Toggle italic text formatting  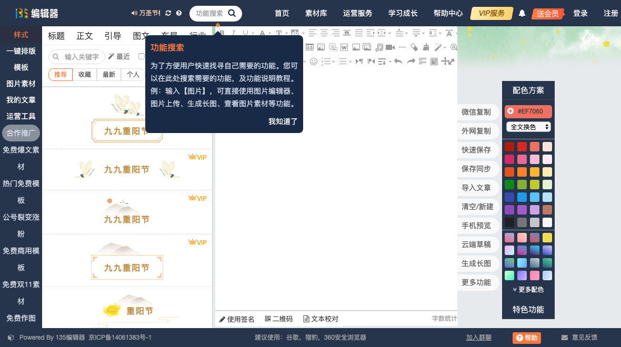234,33
